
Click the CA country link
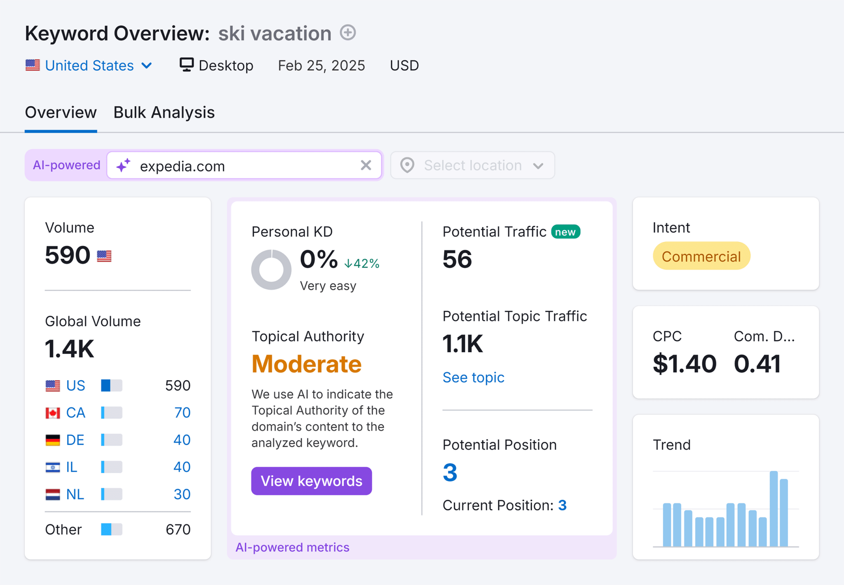75,412
